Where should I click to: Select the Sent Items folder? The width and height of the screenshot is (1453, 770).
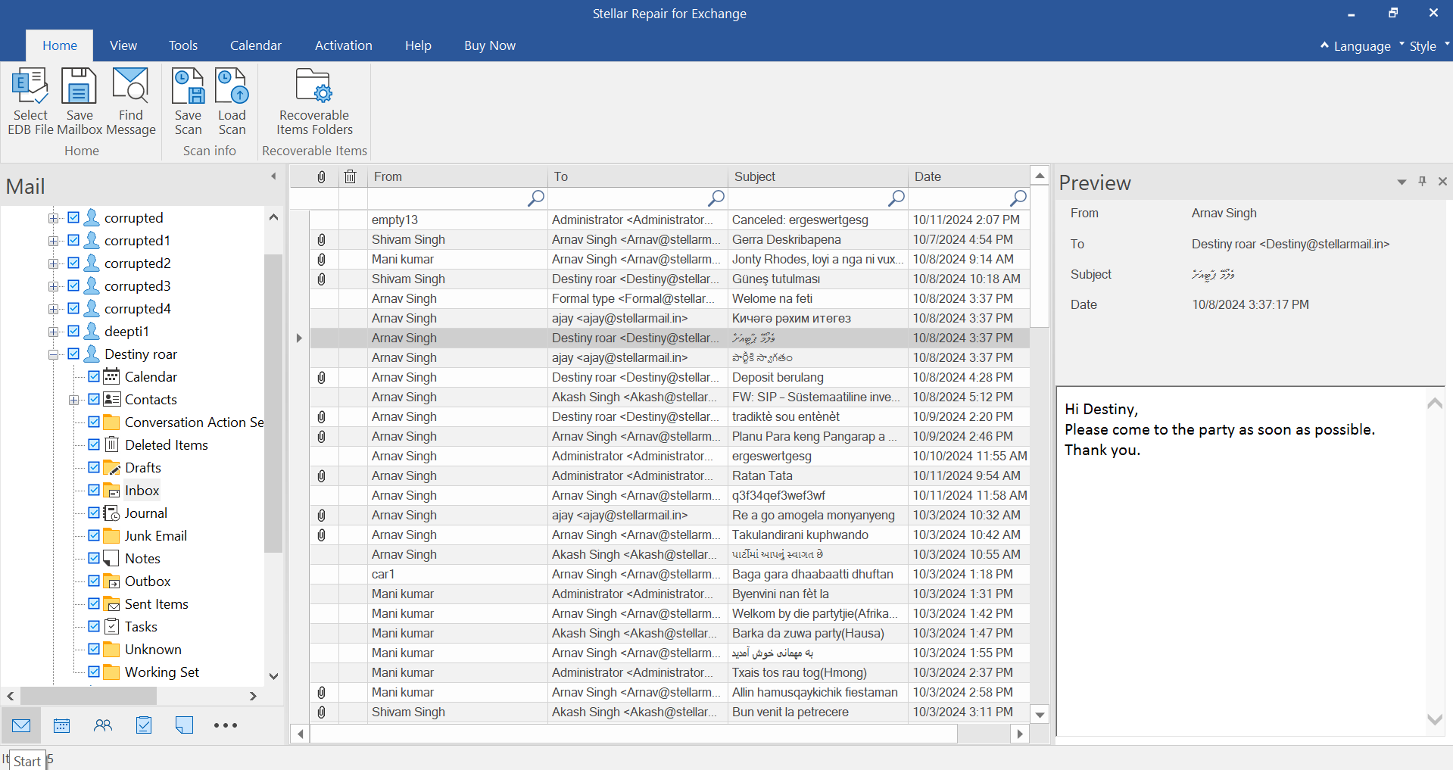(156, 603)
